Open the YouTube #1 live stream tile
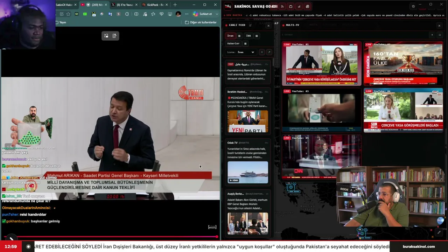Screen dimensions: 448x252 [322, 64]
